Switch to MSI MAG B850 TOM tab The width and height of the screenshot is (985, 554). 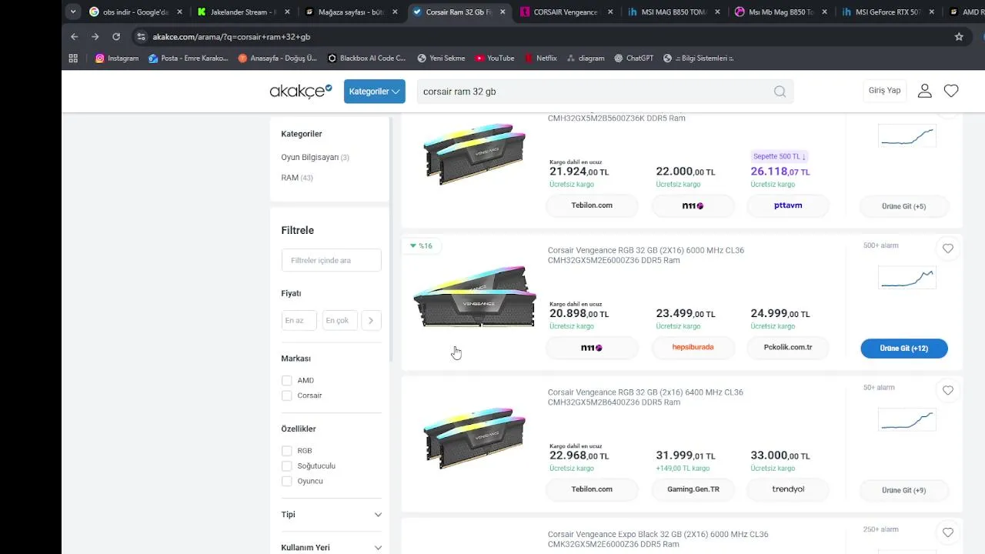pos(674,12)
